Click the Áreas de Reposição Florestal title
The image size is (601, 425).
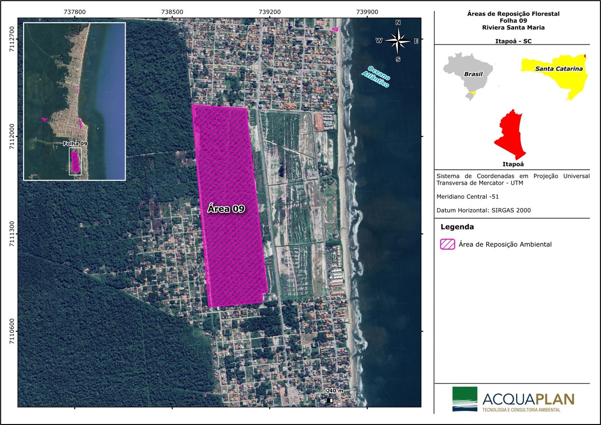pos(513,14)
